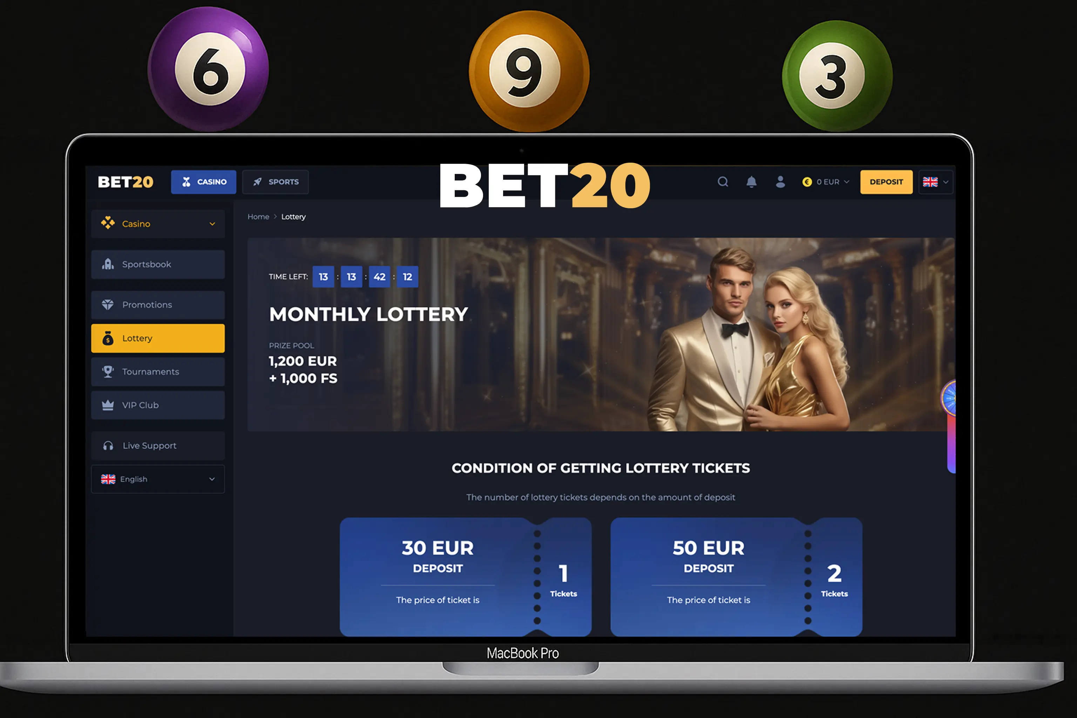Click the yellow DEPOSIT button
The image size is (1077, 718).
[x=886, y=182]
